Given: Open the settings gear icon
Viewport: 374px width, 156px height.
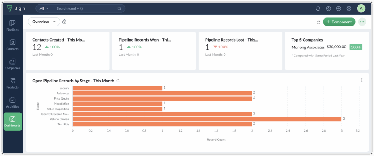Looking at the screenshot, I should (x=349, y=8).
